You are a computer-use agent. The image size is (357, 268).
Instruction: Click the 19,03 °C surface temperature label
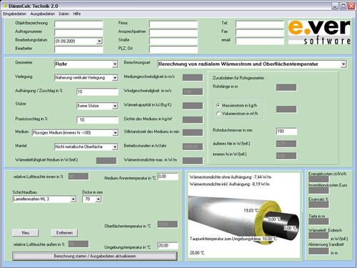(x=251, y=210)
